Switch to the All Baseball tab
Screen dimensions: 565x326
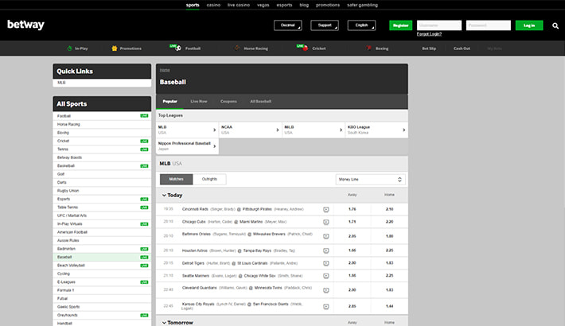260,102
